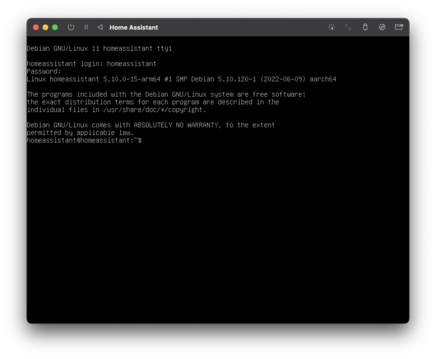Toggle the capture mouse cursor icon
Screen dimensions: 436x359
coord(331,27)
